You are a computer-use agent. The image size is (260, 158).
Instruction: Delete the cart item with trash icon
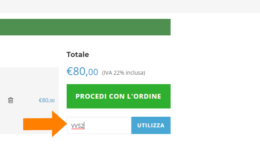click(x=11, y=100)
